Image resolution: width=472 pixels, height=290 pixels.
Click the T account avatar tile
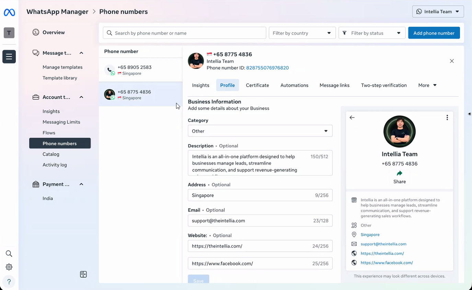pos(9,33)
